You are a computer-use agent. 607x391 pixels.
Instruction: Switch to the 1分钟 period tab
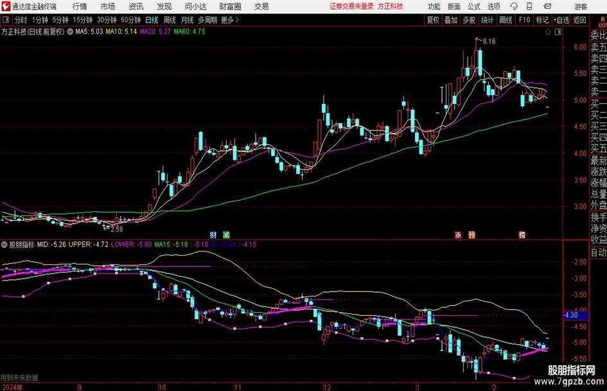point(40,20)
